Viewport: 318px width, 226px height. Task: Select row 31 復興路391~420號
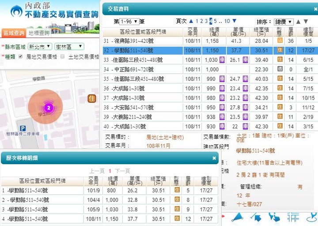point(210,41)
